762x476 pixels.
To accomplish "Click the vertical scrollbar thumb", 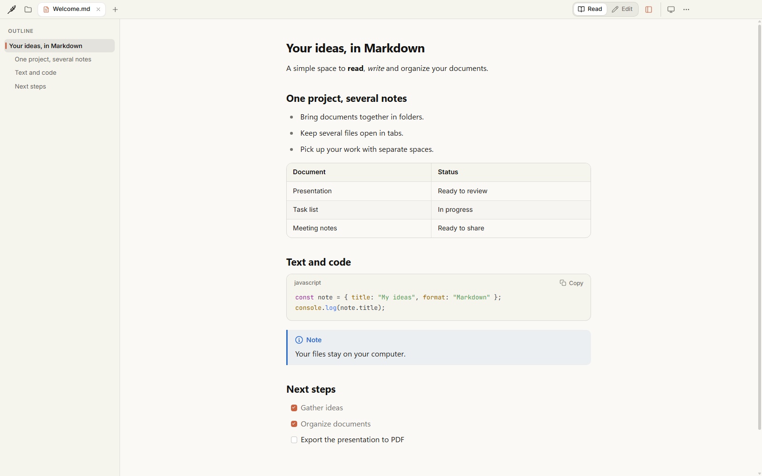I will tap(760, 227).
